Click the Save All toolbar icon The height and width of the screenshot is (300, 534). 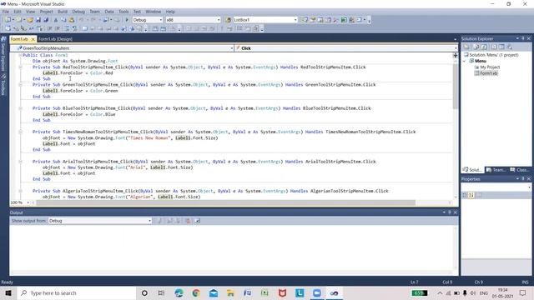[x=46, y=20]
